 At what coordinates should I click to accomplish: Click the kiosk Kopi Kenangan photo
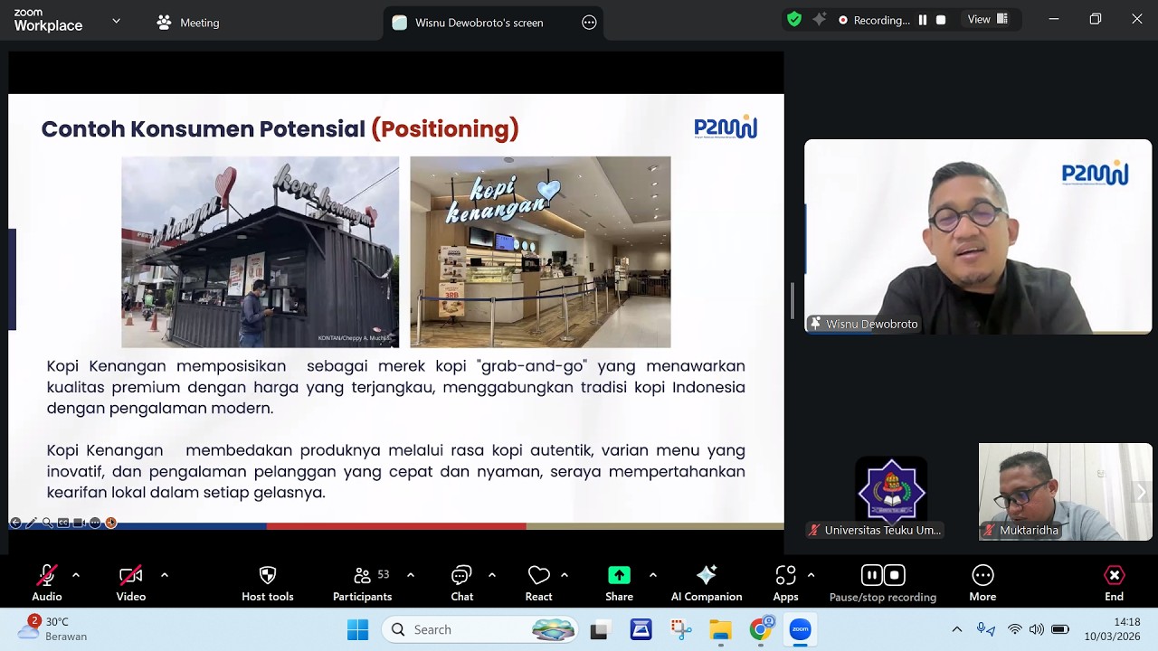pos(261,251)
